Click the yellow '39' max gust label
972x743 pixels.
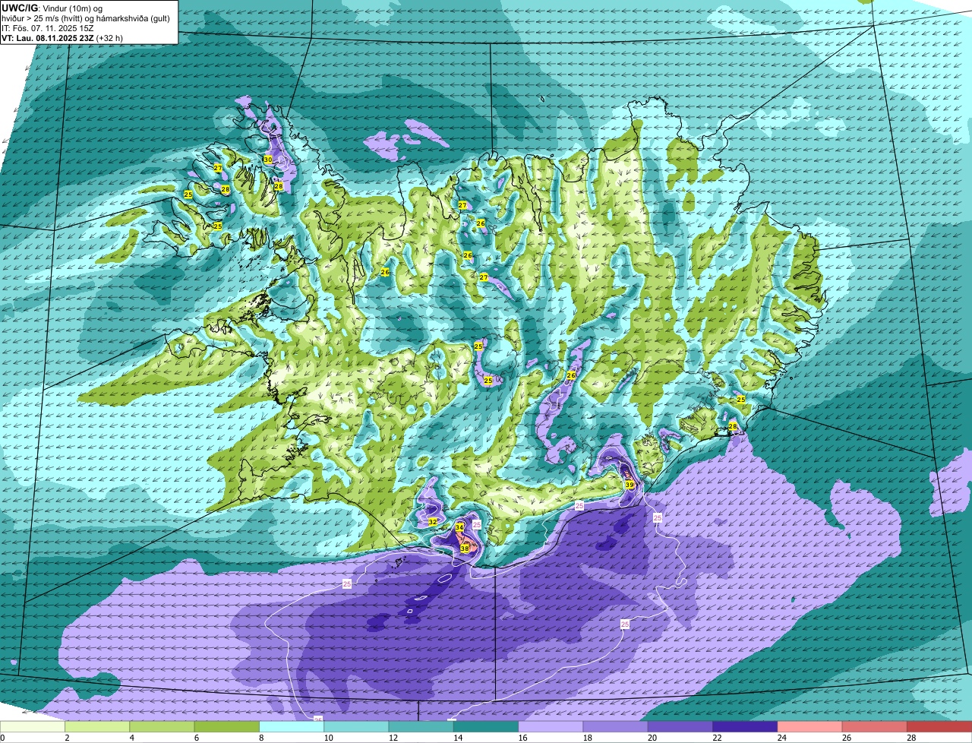(x=630, y=485)
